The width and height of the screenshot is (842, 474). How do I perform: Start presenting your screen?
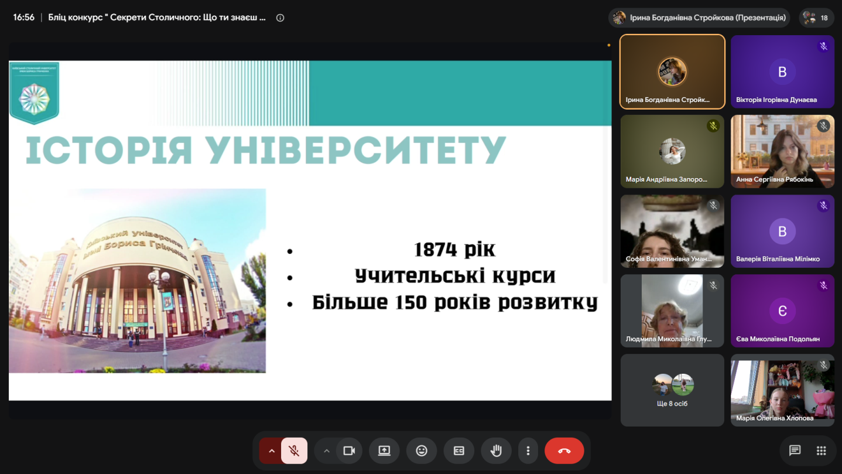(384, 451)
